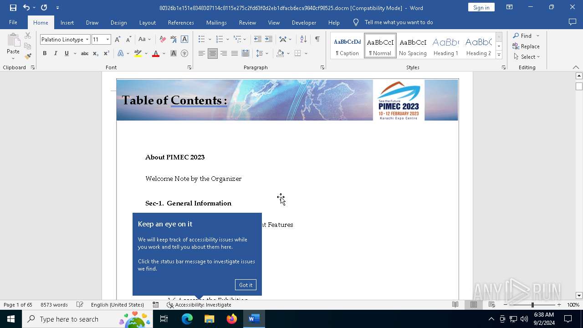This screenshot has width=583, height=328.
Task: Switch to the Layout tab
Action: (x=147, y=22)
